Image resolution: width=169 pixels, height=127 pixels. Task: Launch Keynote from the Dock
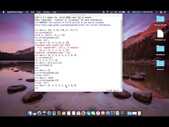point(44,113)
